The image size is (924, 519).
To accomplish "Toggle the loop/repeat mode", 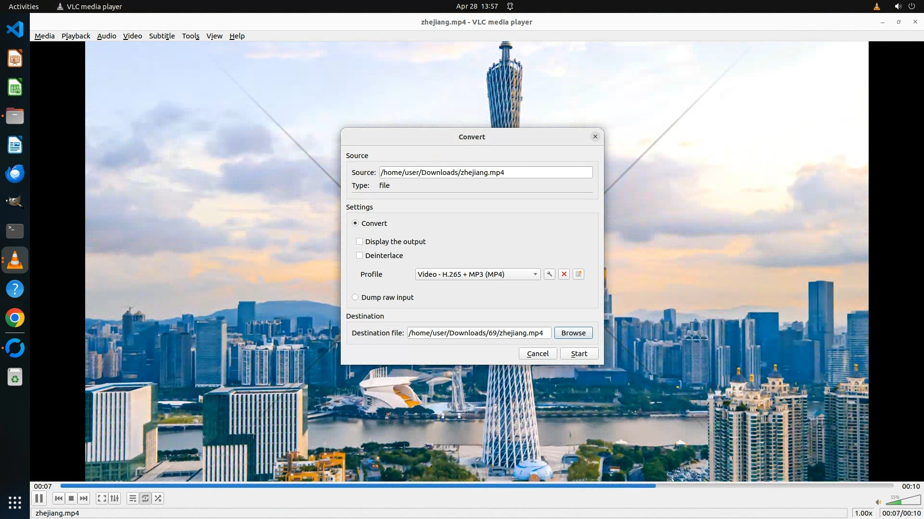I will tap(145, 498).
